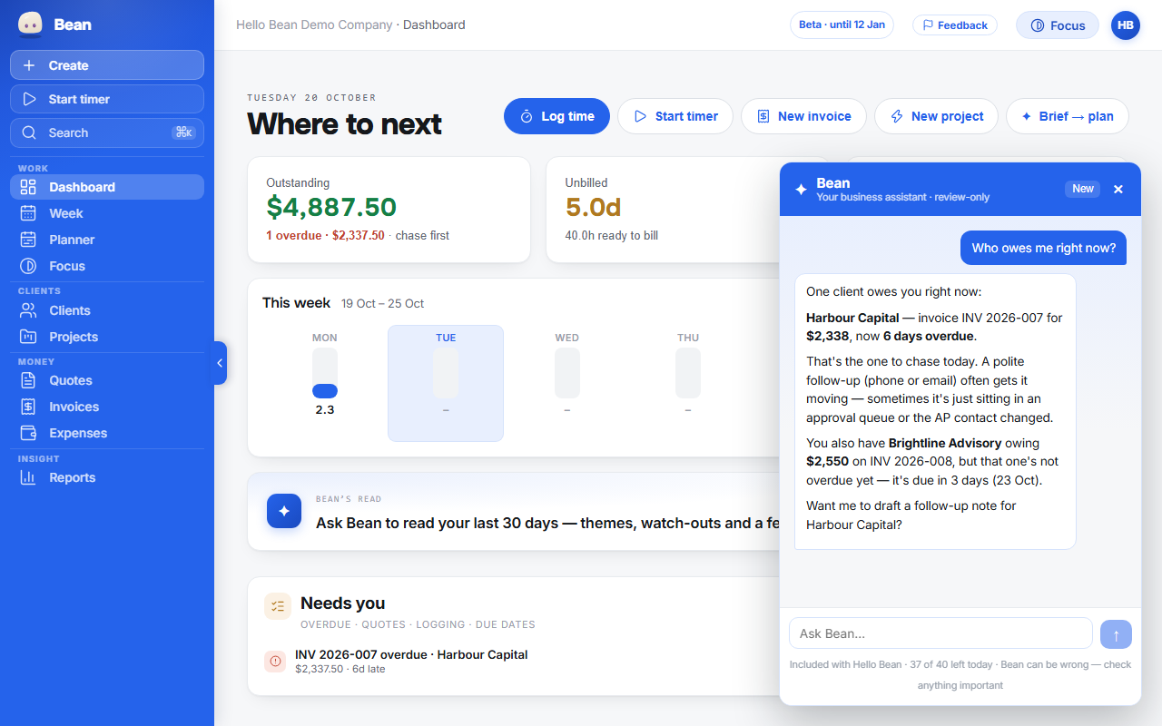Click the Brief → plan button

(1067, 116)
